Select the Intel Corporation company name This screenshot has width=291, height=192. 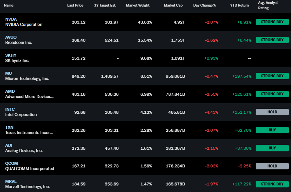pos(21,115)
